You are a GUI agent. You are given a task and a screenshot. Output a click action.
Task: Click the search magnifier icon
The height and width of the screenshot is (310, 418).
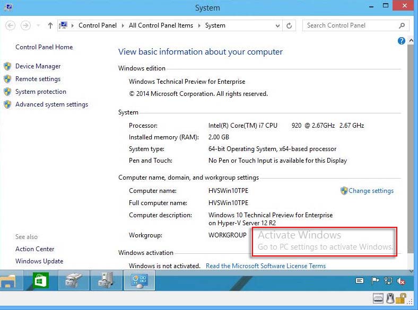tap(402, 25)
